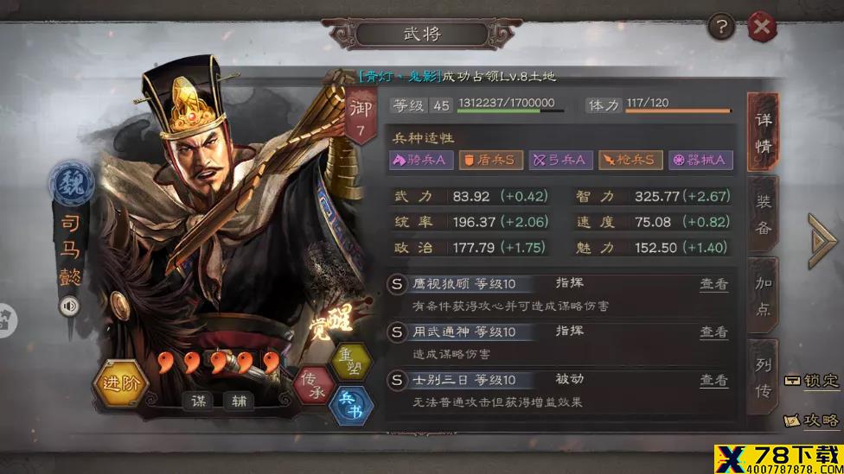Image resolution: width=844 pixels, height=474 pixels.
Task: Open the 兵书 blue hexagon
Action: (351, 405)
